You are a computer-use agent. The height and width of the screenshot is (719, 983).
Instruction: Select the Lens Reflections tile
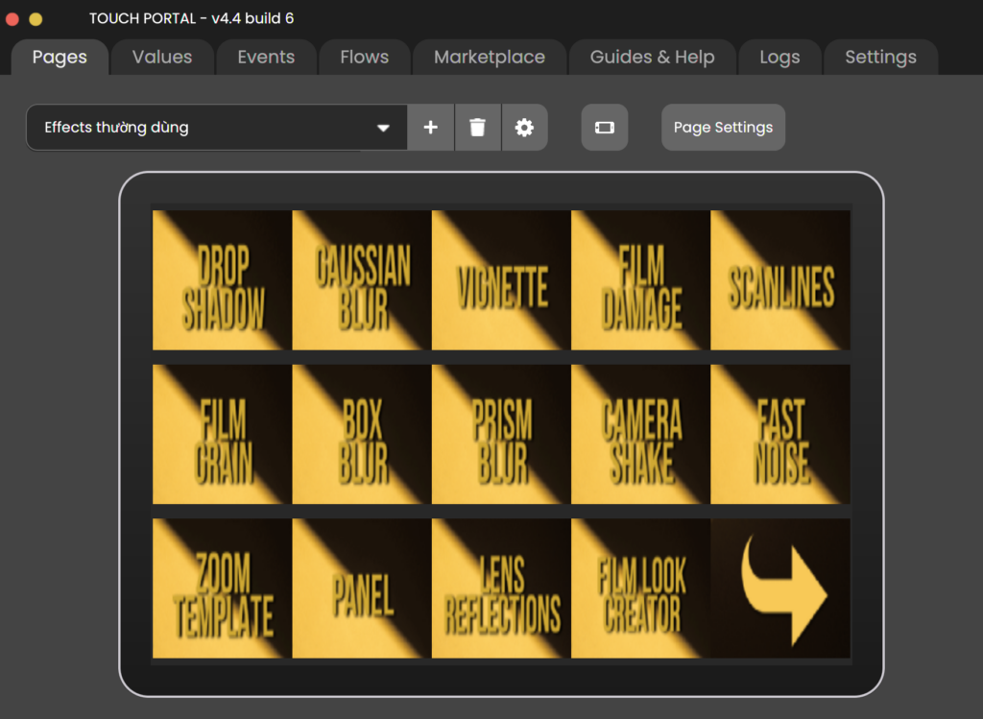501,588
